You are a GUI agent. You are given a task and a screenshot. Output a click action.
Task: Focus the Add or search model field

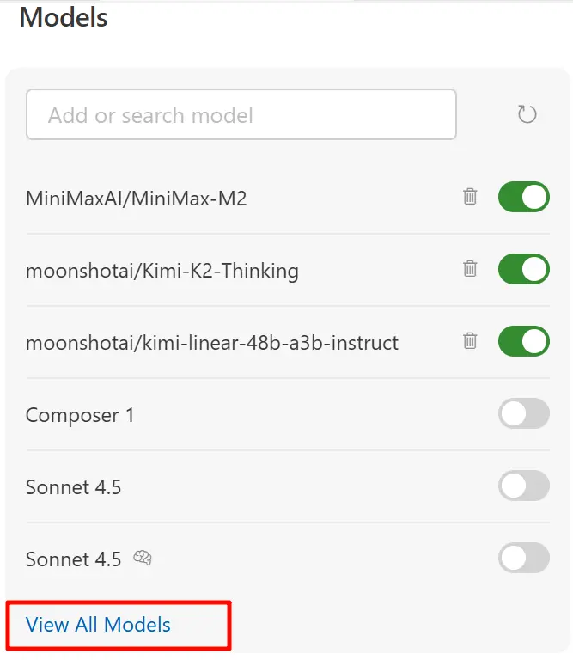[x=241, y=115]
